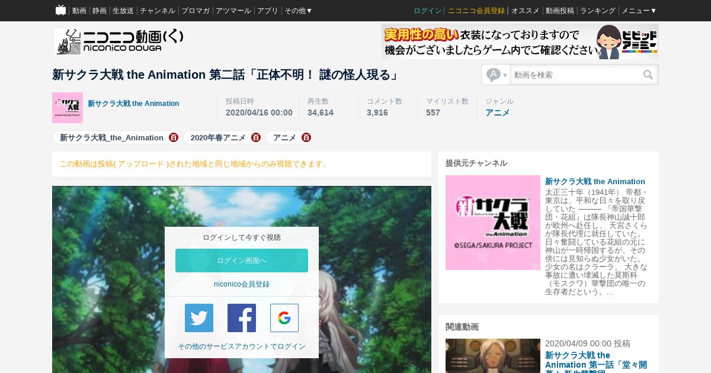Viewport: 711px width, 373px height.
Task: Open オススメ in top bar
Action: [x=526, y=11]
